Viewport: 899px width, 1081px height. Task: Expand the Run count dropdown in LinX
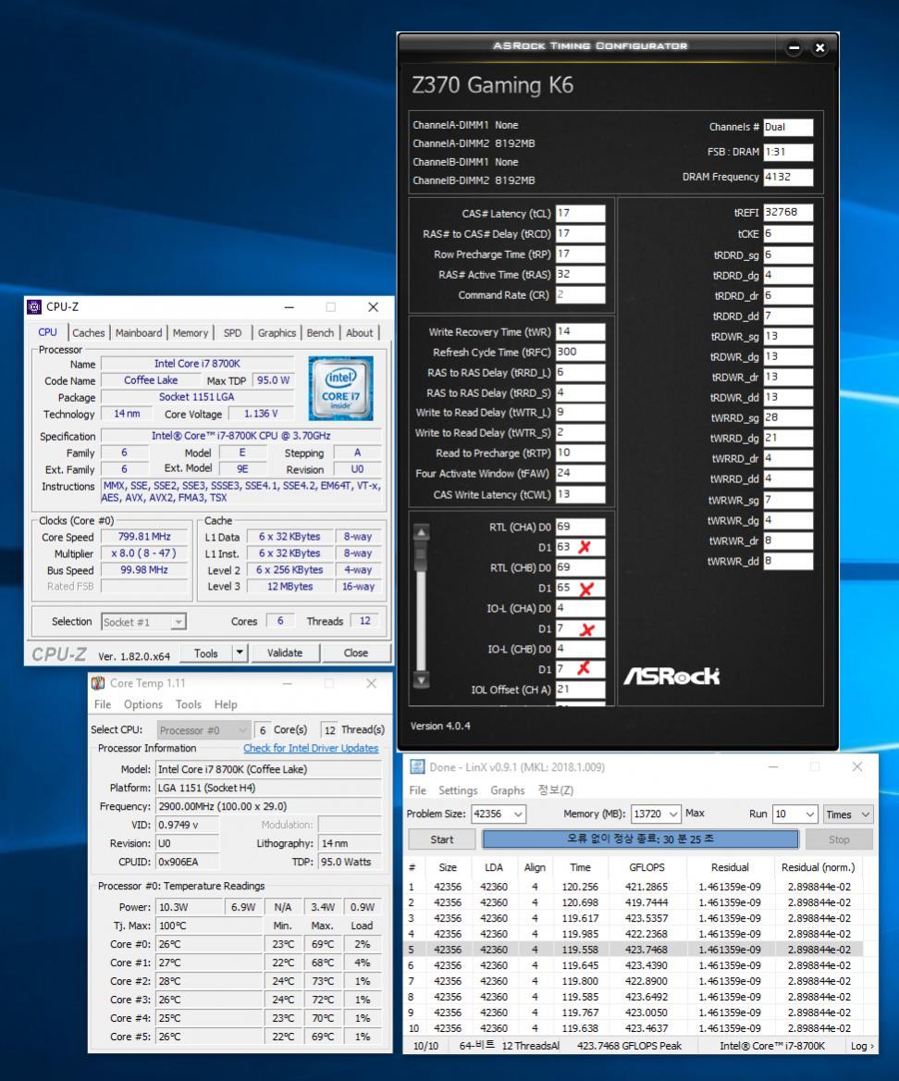click(x=810, y=814)
